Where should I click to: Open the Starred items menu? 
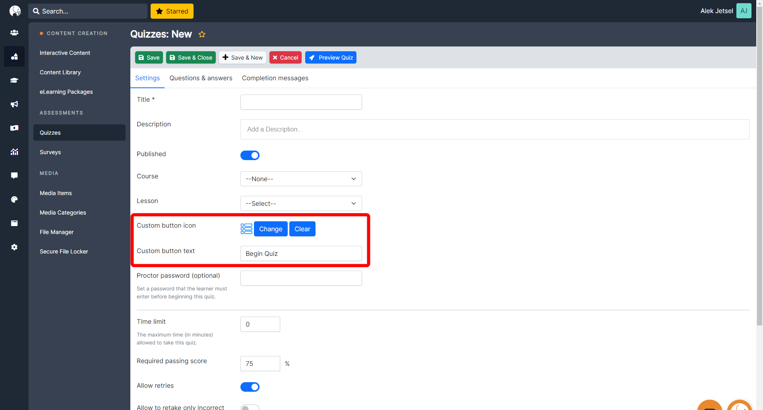(172, 11)
